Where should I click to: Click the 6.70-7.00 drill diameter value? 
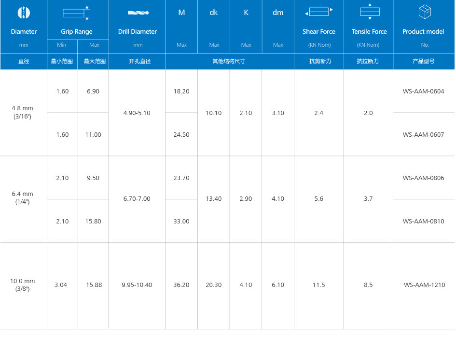tap(137, 199)
